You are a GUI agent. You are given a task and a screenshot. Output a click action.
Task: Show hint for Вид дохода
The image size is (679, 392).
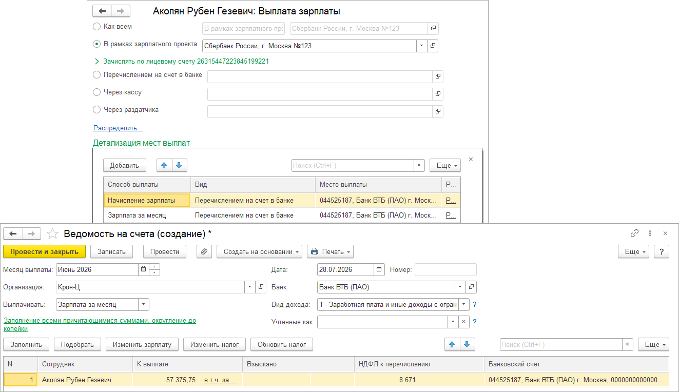click(475, 304)
